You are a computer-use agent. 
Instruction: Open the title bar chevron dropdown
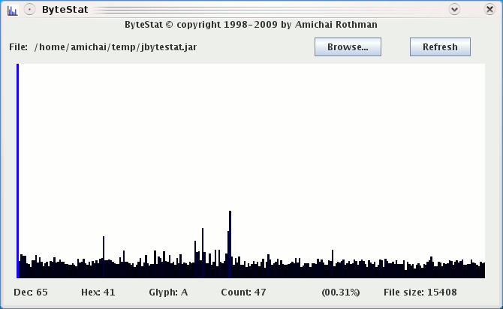454,9
